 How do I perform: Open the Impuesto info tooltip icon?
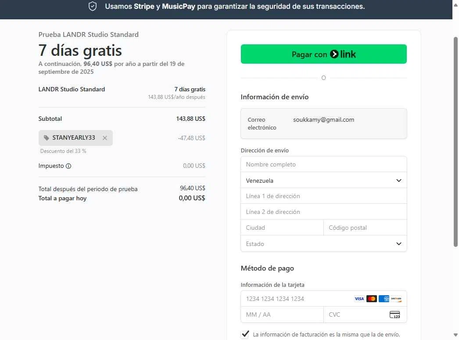pos(68,166)
